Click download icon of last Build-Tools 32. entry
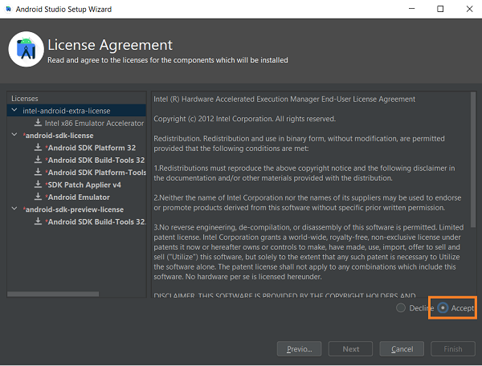Viewport: 482px width, 366px height. coord(38,221)
